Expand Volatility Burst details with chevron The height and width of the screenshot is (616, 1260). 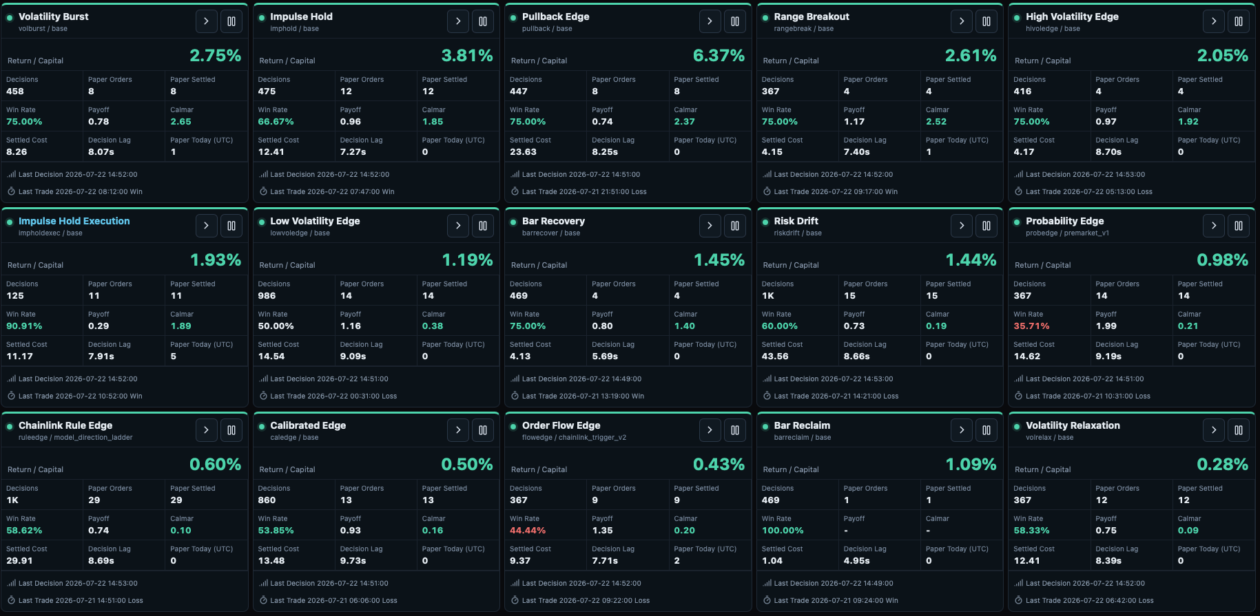(x=206, y=21)
